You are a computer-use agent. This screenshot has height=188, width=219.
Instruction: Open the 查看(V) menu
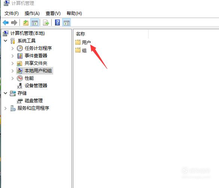pyautogui.click(x=53, y=13)
